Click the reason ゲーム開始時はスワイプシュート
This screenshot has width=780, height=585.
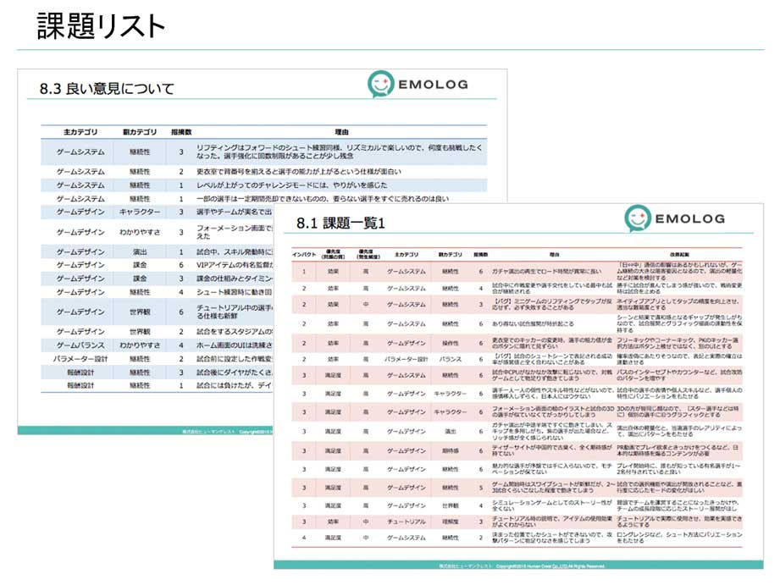click(x=554, y=487)
